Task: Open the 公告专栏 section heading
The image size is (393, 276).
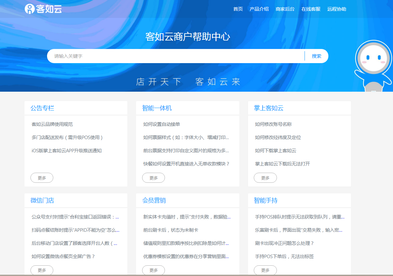Action: pyautogui.click(x=42, y=108)
